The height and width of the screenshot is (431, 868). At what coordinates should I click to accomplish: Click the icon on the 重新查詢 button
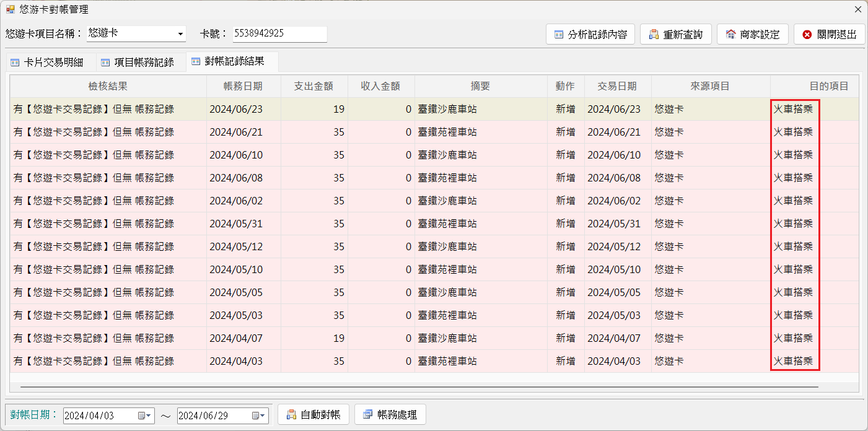(x=654, y=35)
